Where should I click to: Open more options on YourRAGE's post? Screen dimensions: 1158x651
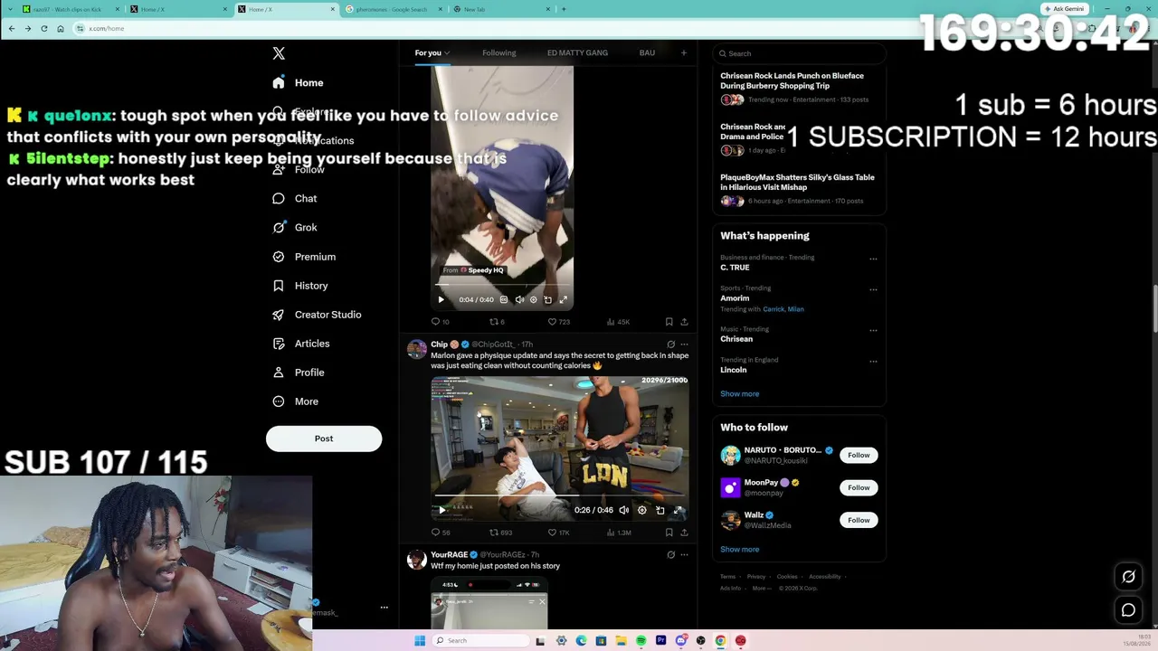tap(684, 555)
